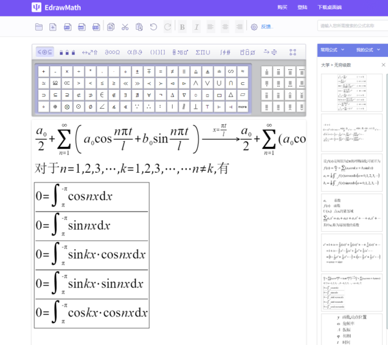This screenshot has width=388, height=345.
Task: Click the paste clipboard icon
Action: (139, 27)
